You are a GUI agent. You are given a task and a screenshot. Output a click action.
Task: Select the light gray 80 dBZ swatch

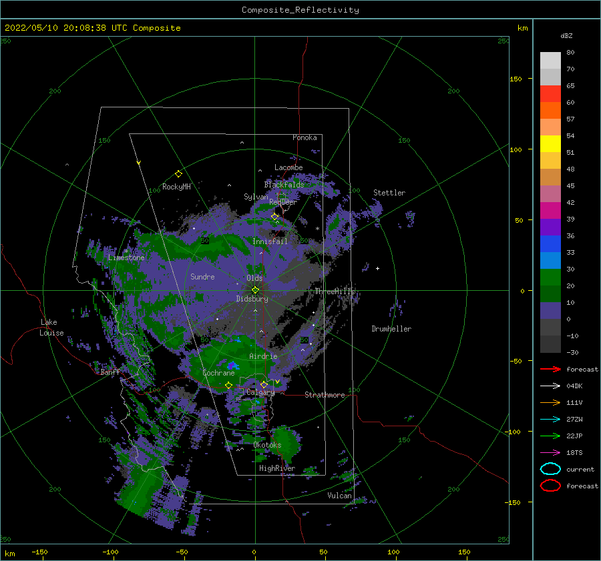tap(550, 60)
